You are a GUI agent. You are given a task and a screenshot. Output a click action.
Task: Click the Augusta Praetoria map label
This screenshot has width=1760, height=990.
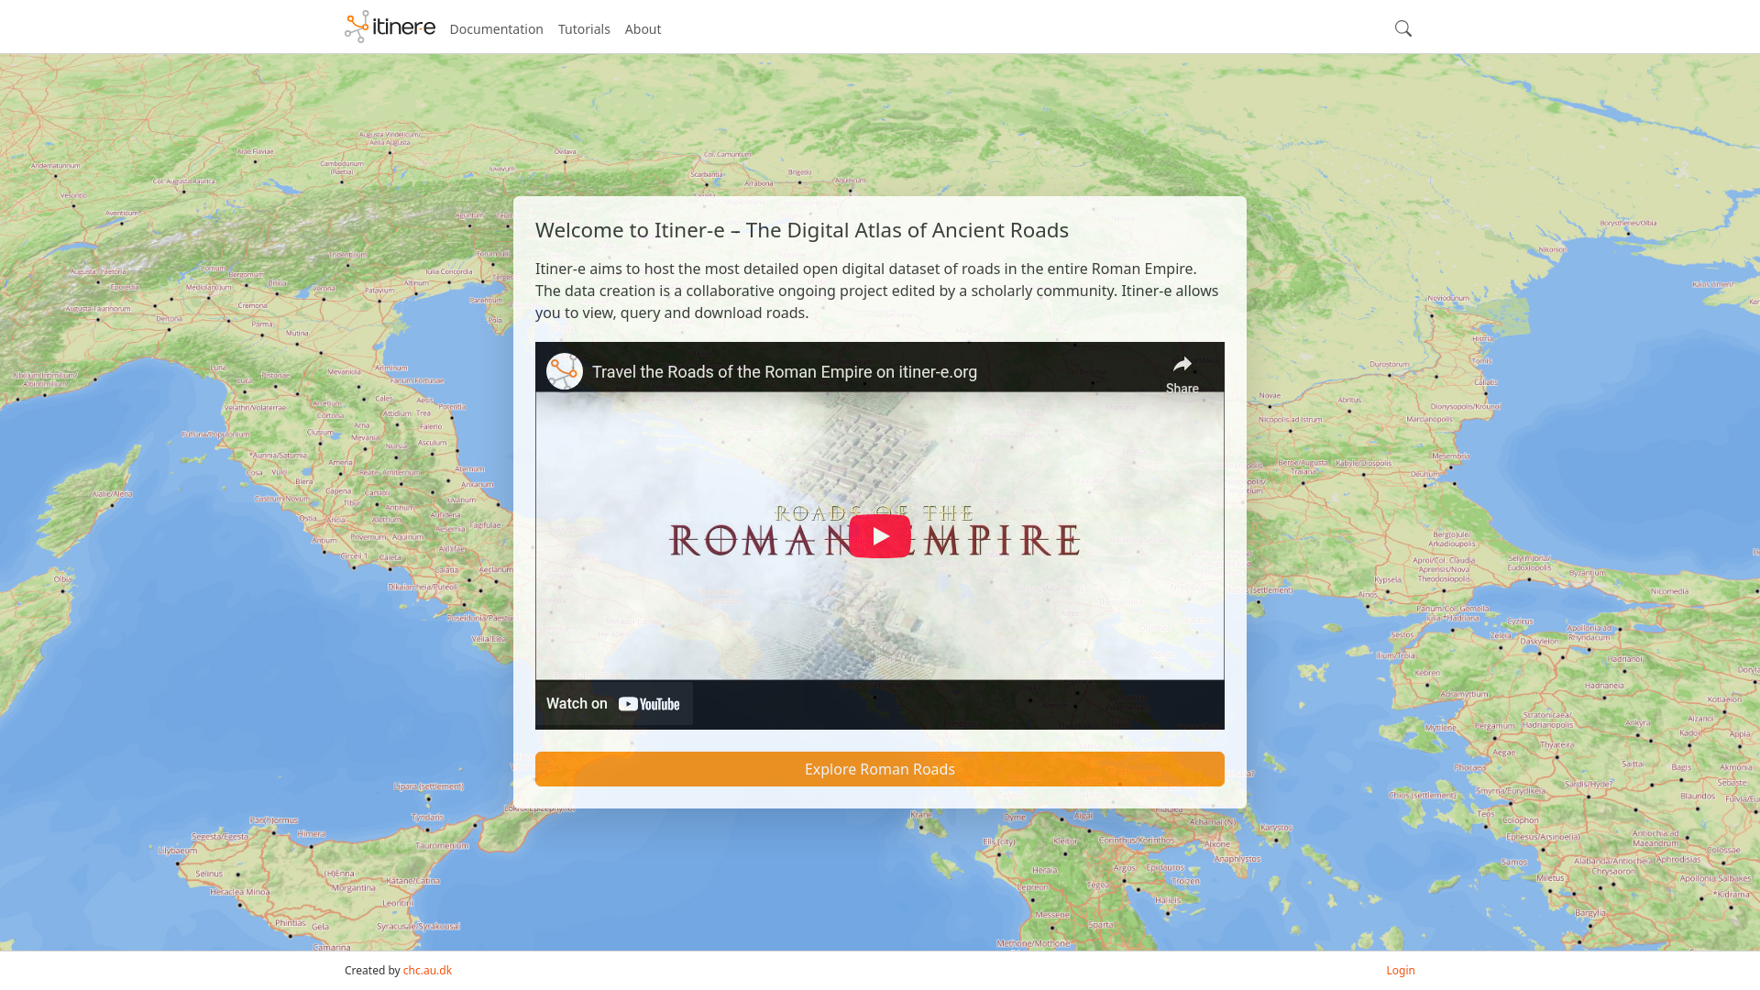click(x=99, y=272)
